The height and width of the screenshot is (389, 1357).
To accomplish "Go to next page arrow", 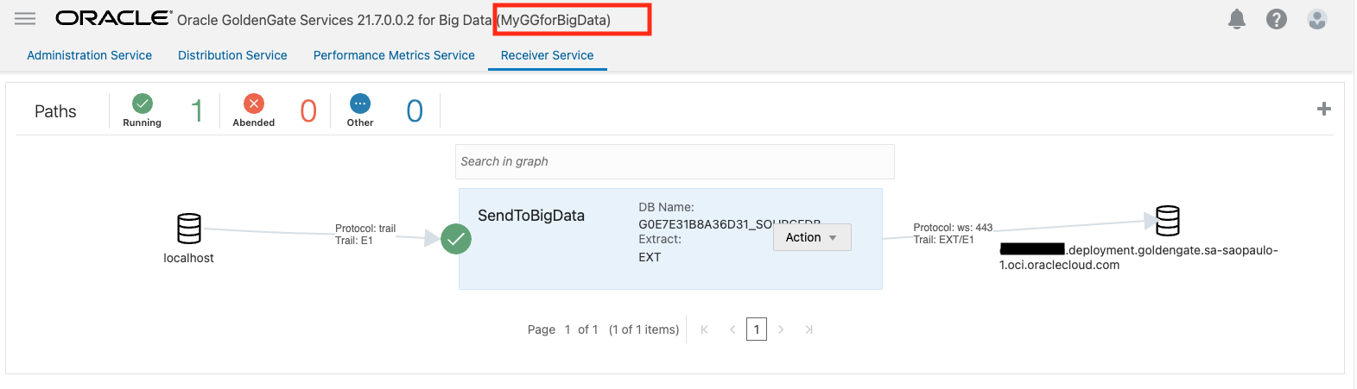I will pyautogui.click(x=781, y=329).
